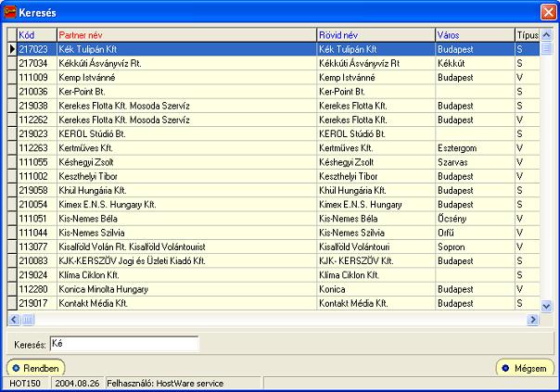The image size is (560, 392).
Task: Click the horizontal scroll right arrow
Action: point(532,319)
